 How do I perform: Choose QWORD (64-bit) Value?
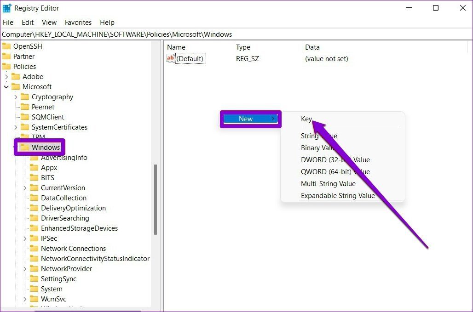click(x=335, y=172)
